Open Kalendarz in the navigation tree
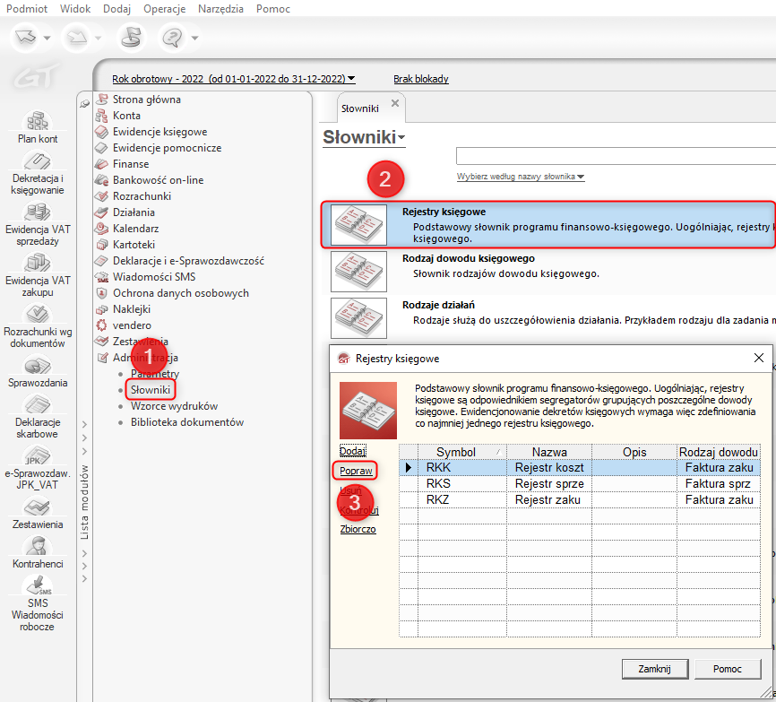Screen dimensions: 776x702 pyautogui.click(x=135, y=229)
